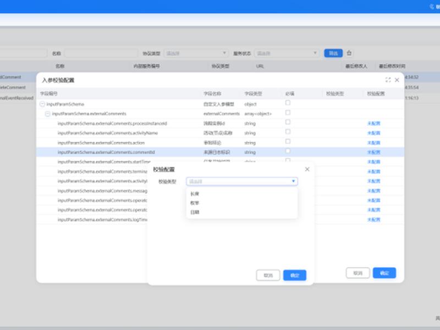Open the 服务状态 filter dropdown
Screen dimensions: 440x330
coord(287,53)
